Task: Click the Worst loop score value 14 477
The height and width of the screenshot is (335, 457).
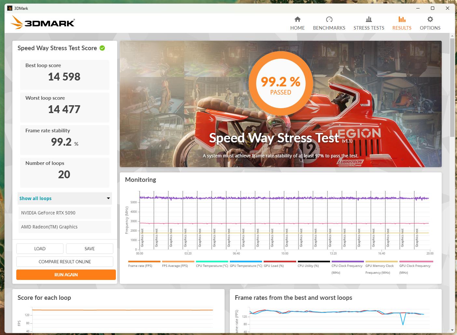Action: (64, 109)
